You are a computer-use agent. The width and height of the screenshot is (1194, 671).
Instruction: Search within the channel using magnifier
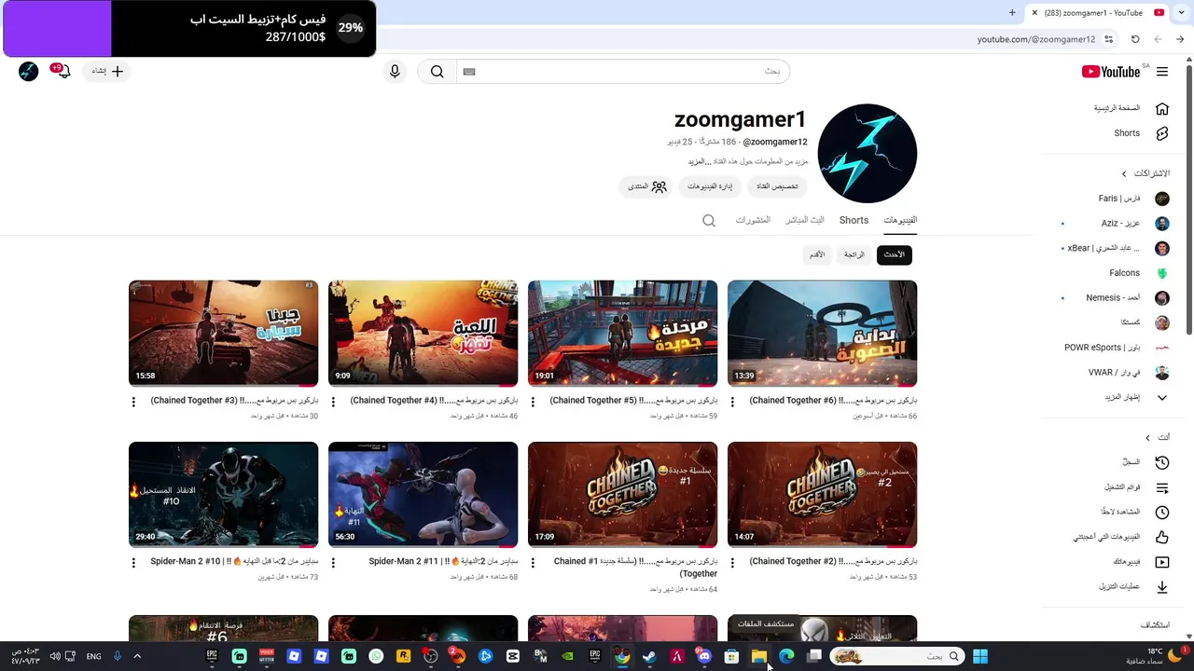(x=709, y=221)
